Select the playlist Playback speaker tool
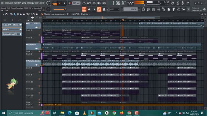 pos(37,14)
